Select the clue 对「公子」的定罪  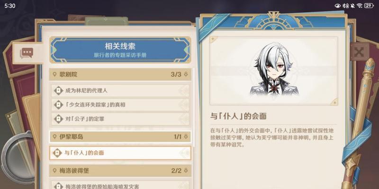coord(120,119)
